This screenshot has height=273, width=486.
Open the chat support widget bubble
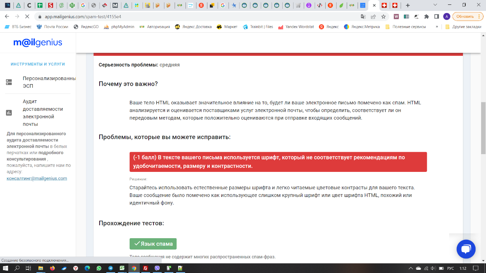coord(466,249)
